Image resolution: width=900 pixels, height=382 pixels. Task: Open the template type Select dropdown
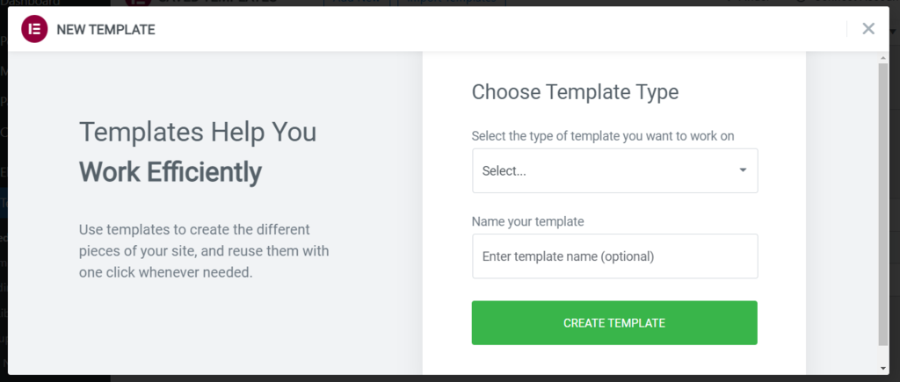[614, 170]
